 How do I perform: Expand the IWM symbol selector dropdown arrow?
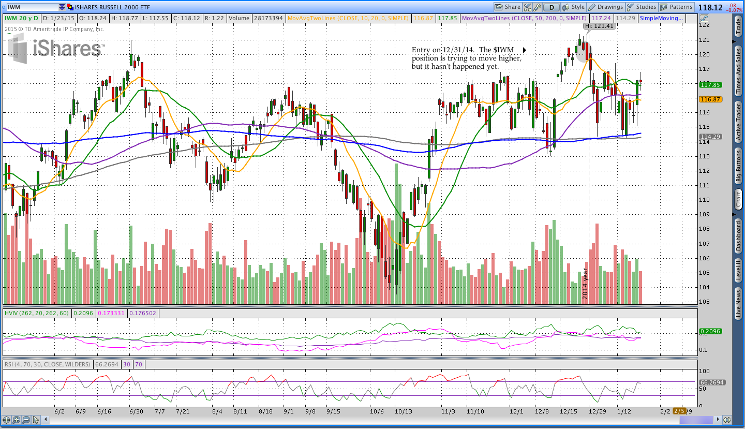(62, 7)
